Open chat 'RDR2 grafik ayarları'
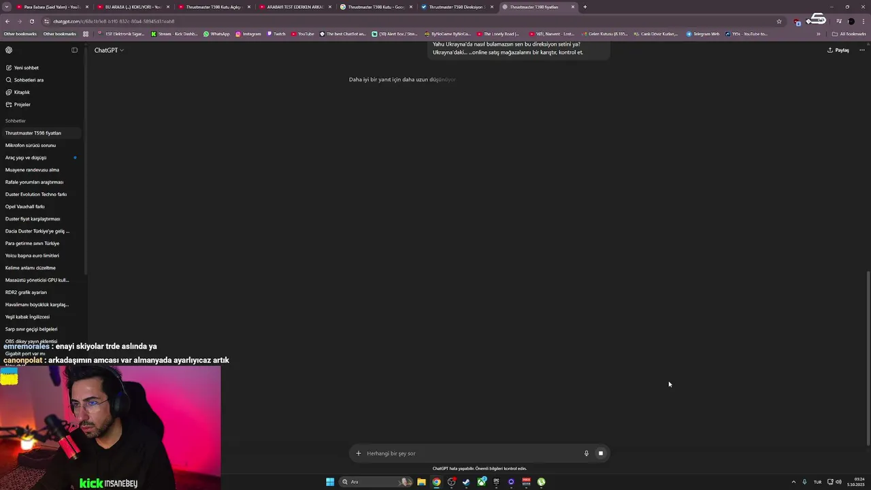This screenshot has height=490, width=871. (x=41, y=292)
